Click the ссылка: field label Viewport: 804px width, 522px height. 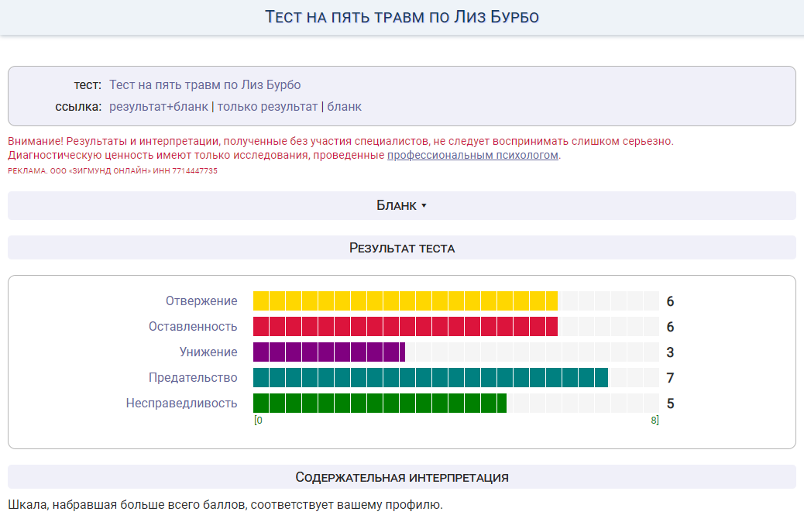[78, 107]
